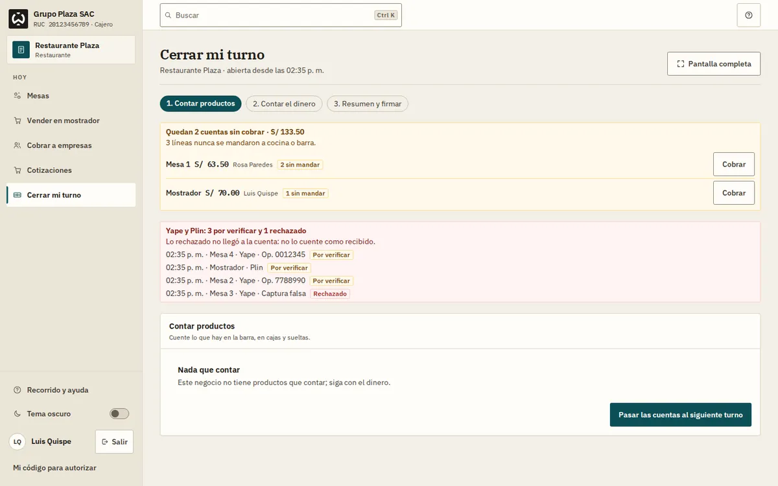778x486 pixels.
Task: Open the Resumen y firmar step
Action: 368,104
